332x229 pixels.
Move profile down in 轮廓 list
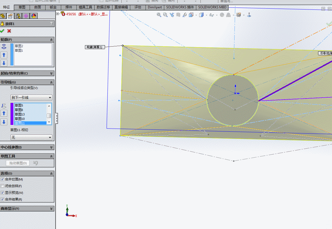(4, 63)
